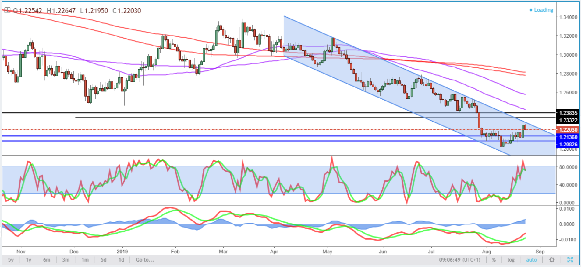Open chart settings gear icon
This screenshot has height=267, width=581.
(x=552, y=260)
